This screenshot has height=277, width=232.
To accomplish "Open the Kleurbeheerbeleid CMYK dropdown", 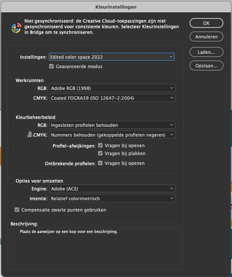I will [x=112, y=135].
